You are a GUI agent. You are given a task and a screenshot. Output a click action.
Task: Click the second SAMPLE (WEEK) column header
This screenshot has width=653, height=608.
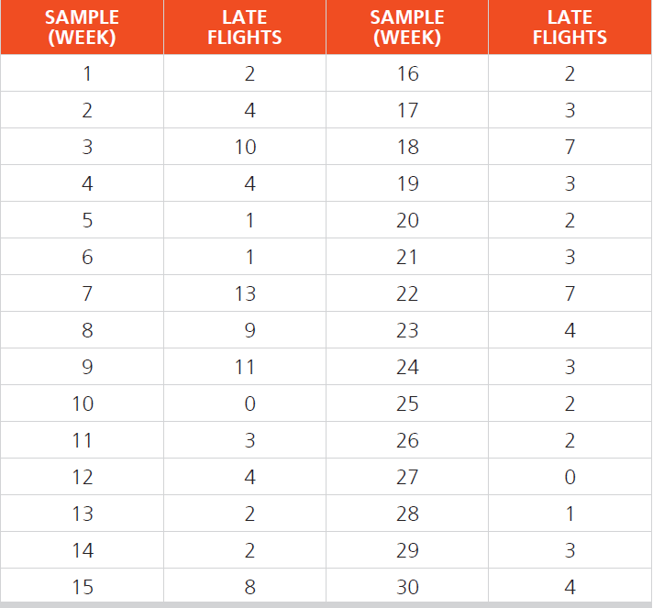pos(407,28)
